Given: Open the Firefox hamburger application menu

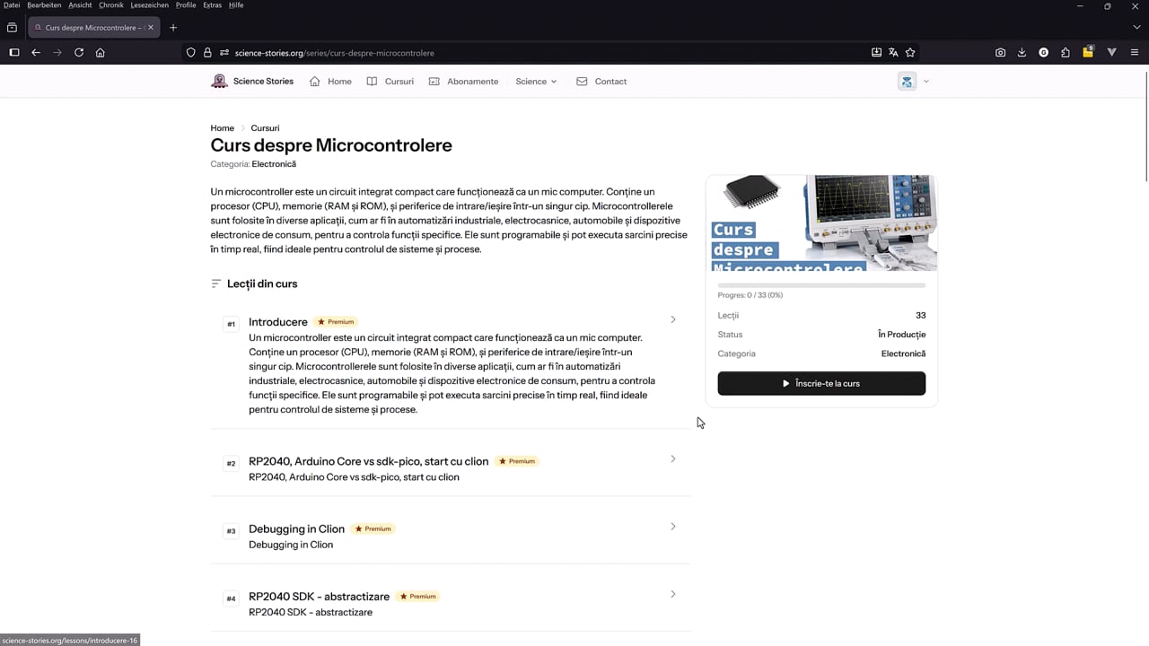Looking at the screenshot, I should (1135, 53).
